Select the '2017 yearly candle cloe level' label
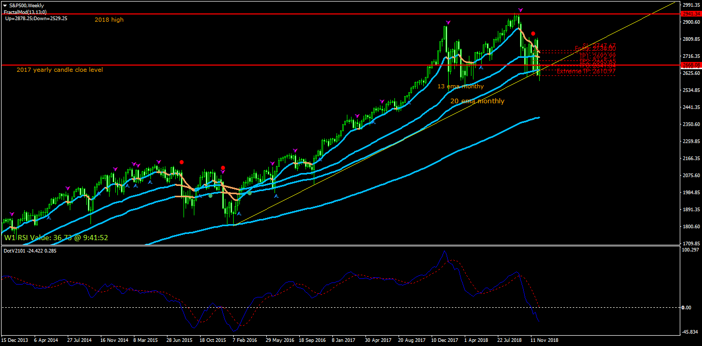 coord(59,70)
